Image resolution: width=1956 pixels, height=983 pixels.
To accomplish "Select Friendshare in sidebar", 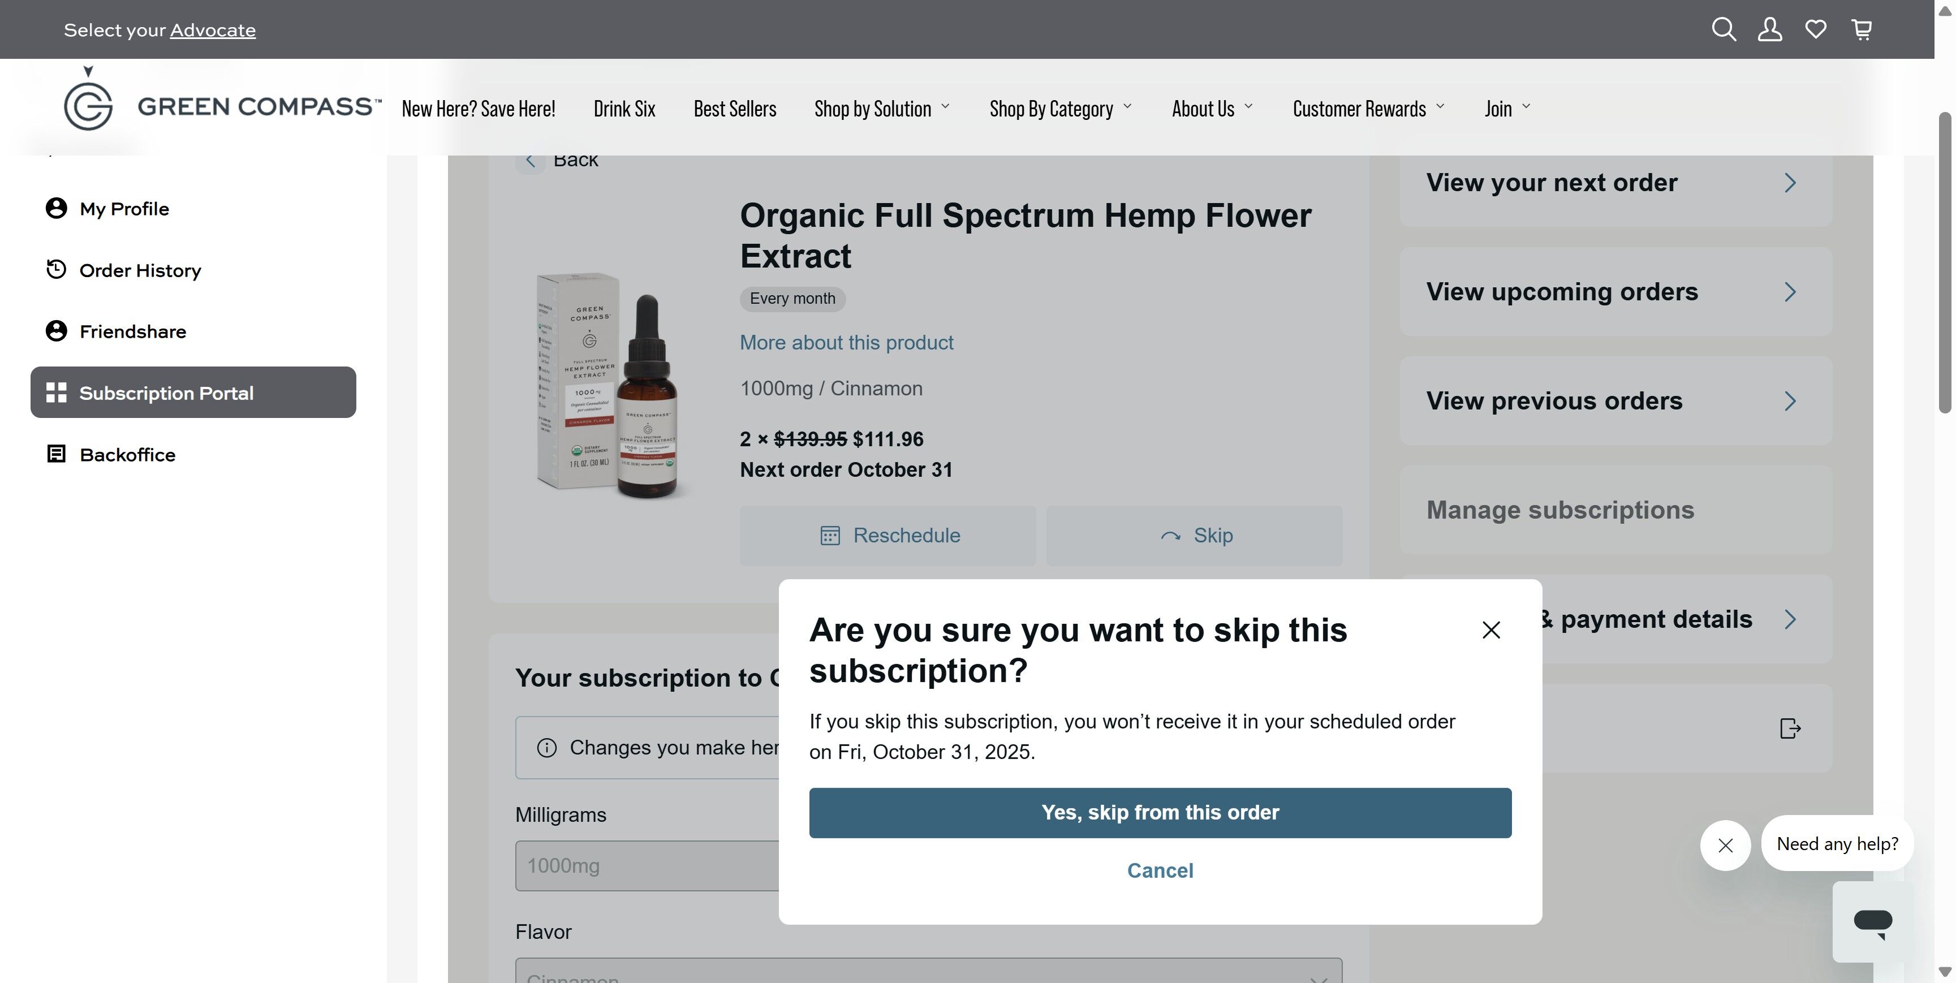I will (193, 331).
